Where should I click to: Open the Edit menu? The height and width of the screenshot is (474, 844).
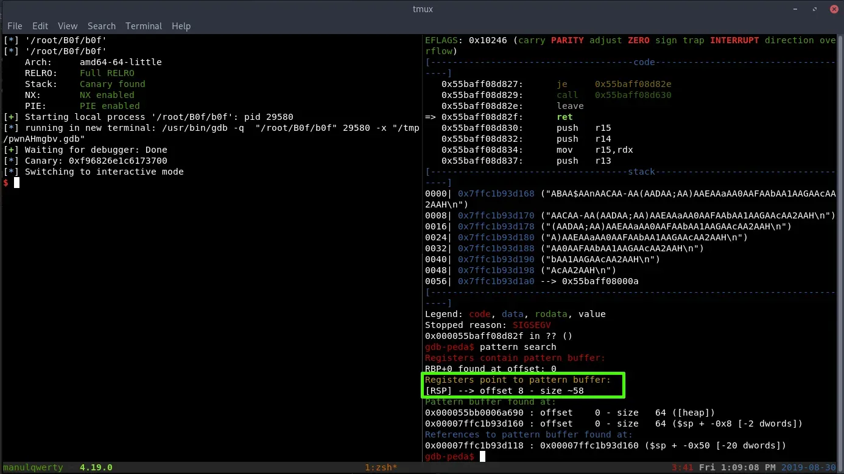pyautogui.click(x=40, y=26)
